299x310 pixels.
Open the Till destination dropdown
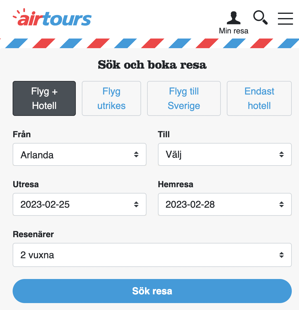pos(225,154)
